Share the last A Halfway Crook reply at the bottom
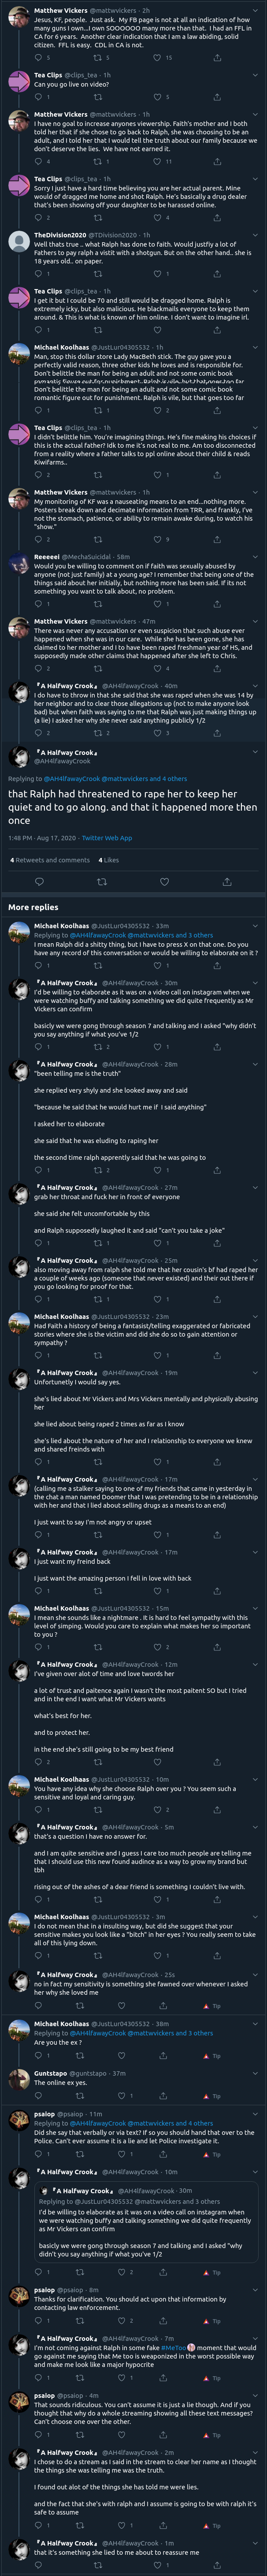This screenshot has width=267, height=2576. pyautogui.click(x=216, y=2566)
